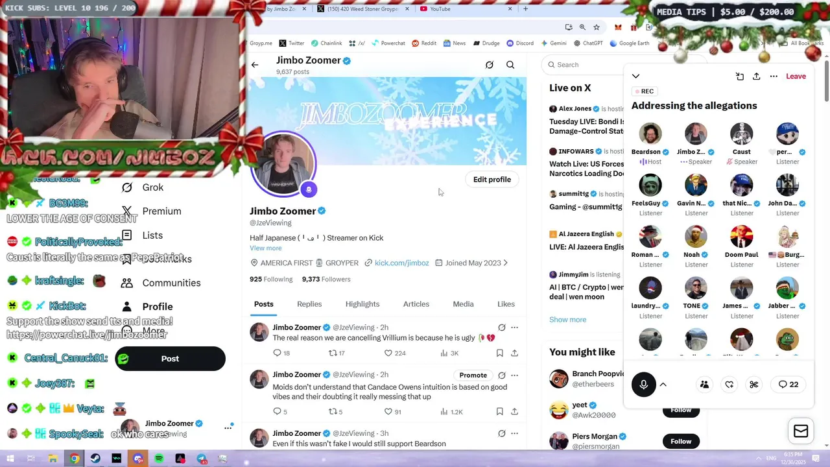Click the Space share upload icon
The width and height of the screenshot is (830, 467).
click(x=756, y=76)
